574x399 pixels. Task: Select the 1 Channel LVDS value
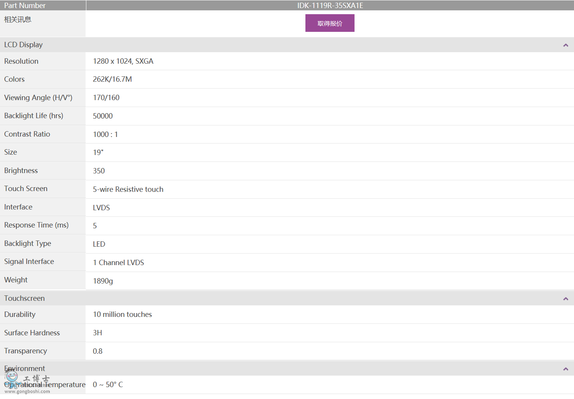click(119, 263)
